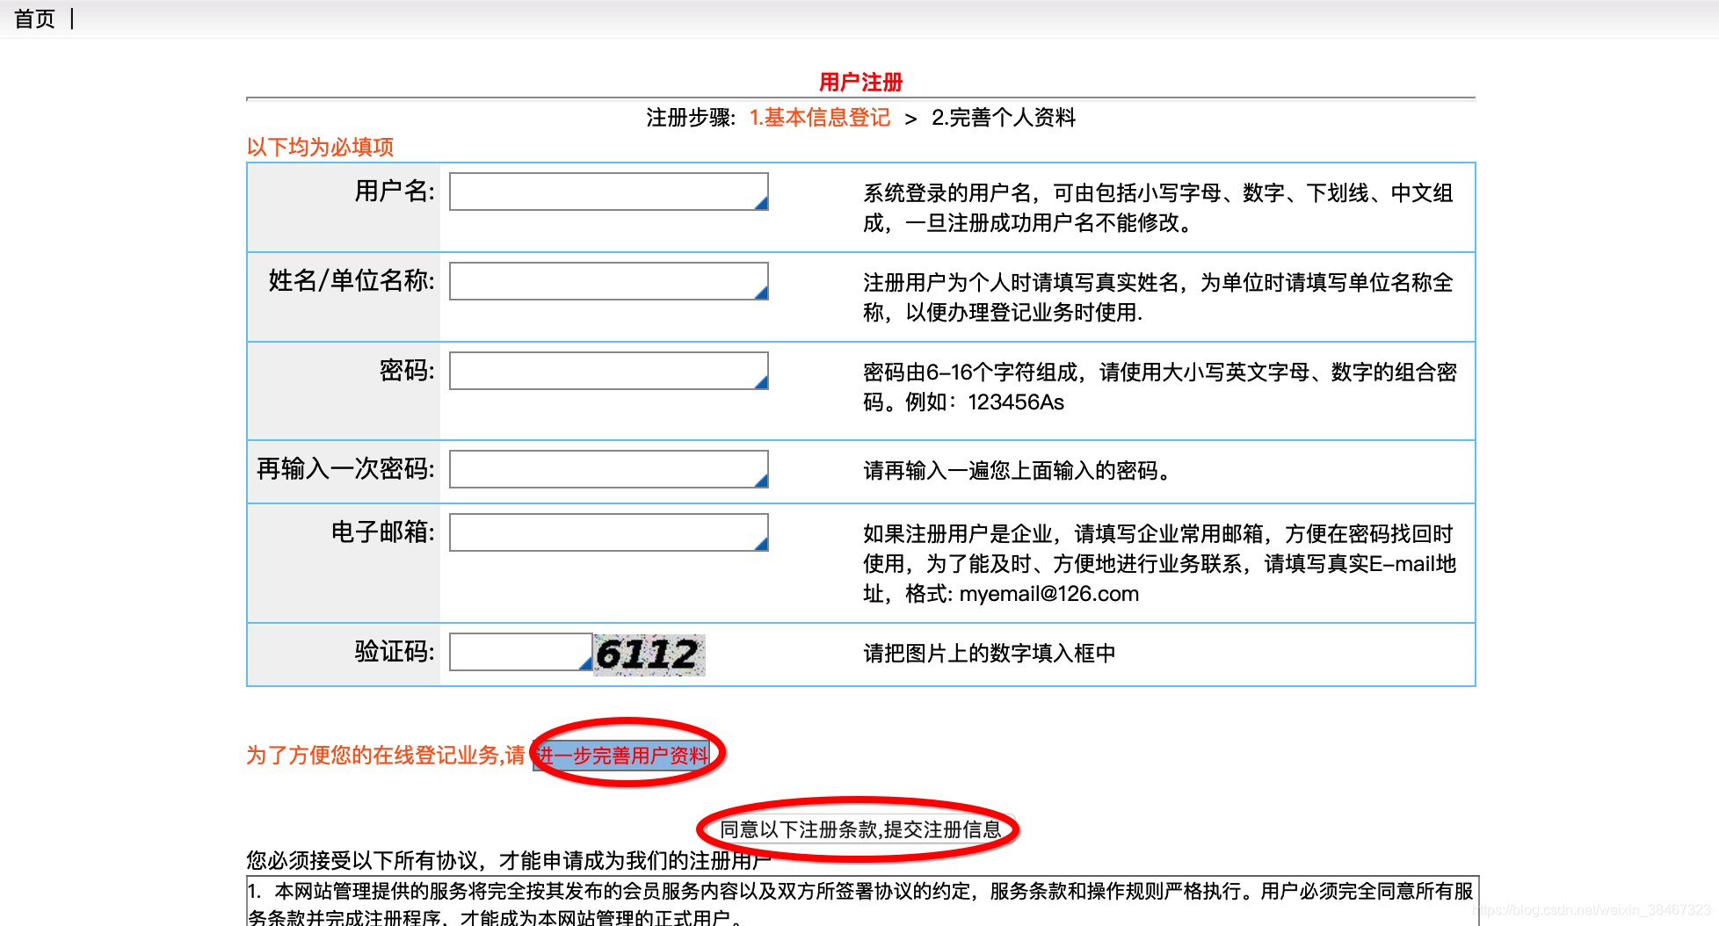The image size is (1719, 926).
Task: Click the 密码 password input field
Action: [606, 371]
